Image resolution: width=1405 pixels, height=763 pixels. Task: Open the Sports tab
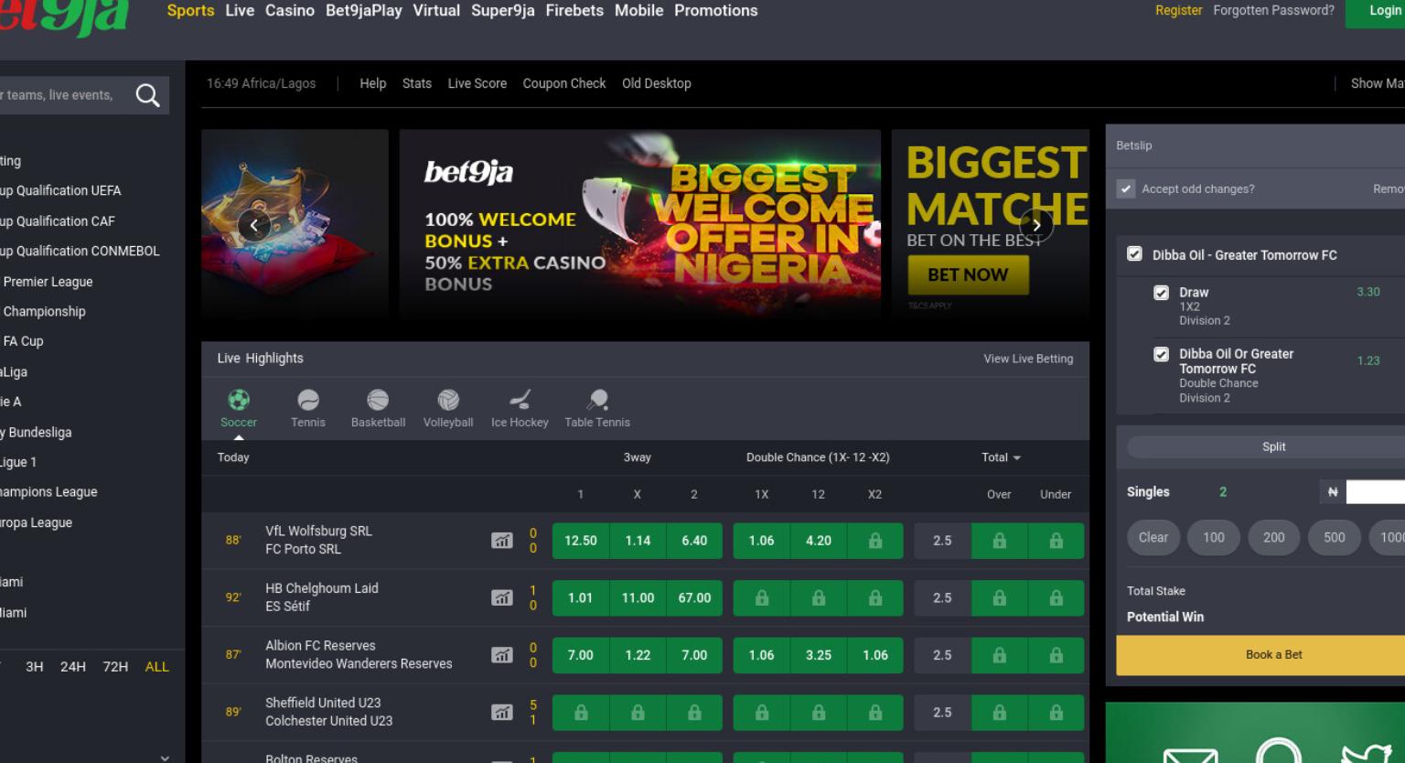pos(190,11)
